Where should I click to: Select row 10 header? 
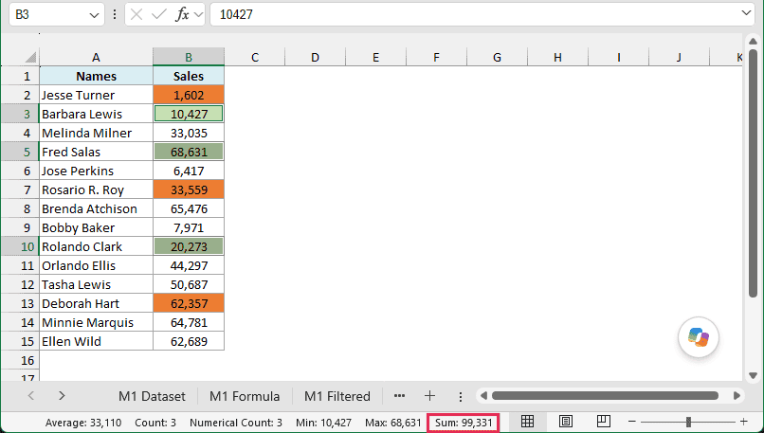[x=21, y=246]
